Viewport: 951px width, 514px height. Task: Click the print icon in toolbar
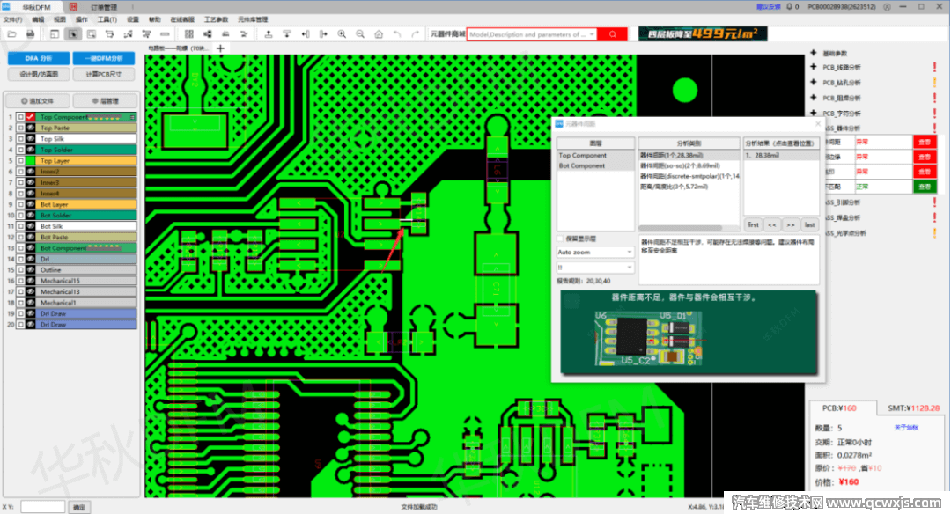coord(30,34)
